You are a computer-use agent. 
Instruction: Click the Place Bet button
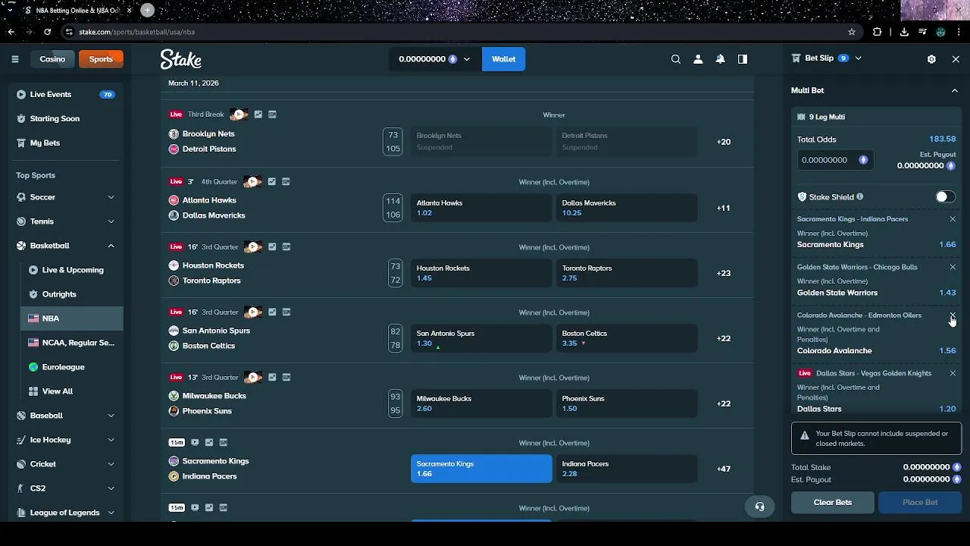pos(920,502)
